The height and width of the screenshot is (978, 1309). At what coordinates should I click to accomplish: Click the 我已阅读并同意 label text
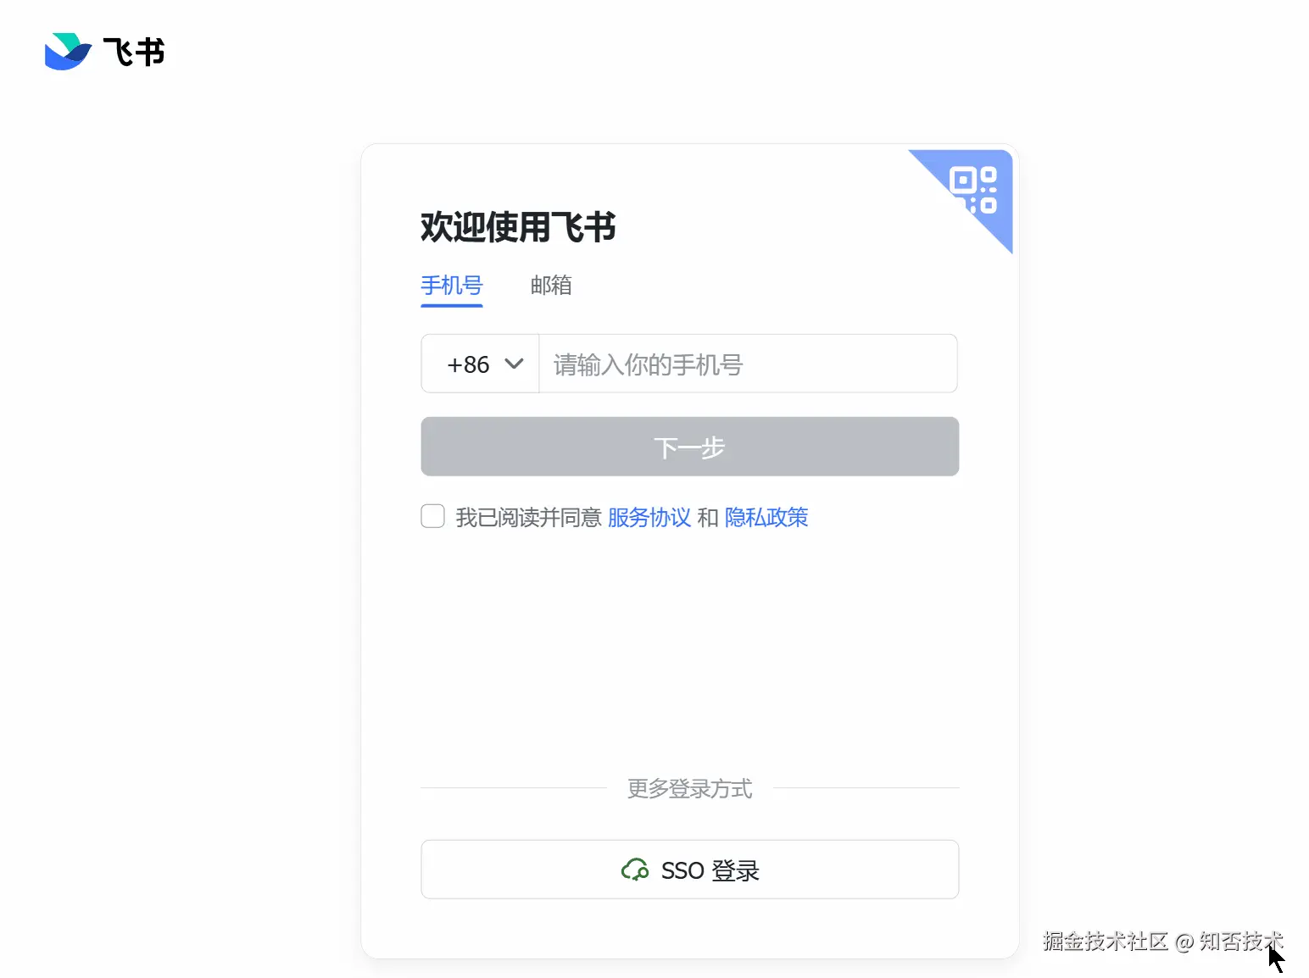point(528,517)
